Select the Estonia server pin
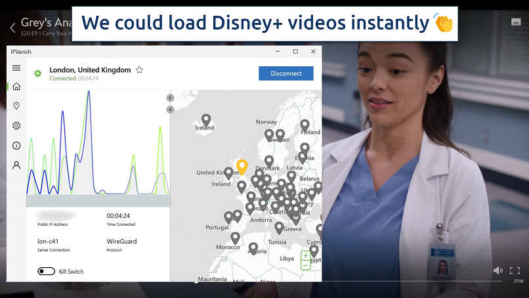 coord(305,149)
